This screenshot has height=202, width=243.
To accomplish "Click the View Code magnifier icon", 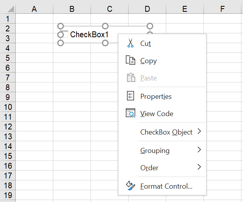I will click(131, 113).
